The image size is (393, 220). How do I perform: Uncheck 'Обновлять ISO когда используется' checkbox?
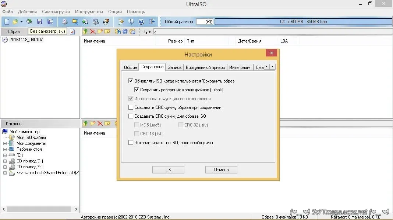[x=131, y=81]
